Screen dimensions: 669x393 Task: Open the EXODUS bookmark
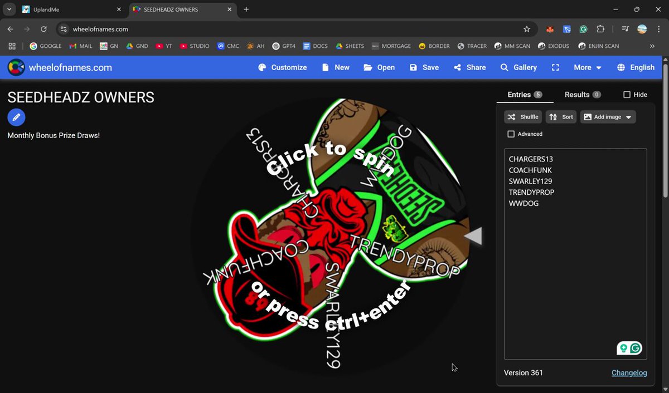554,46
